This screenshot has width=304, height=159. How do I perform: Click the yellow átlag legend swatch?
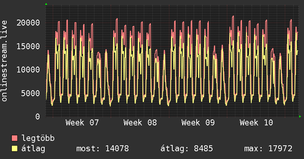pos(15,149)
